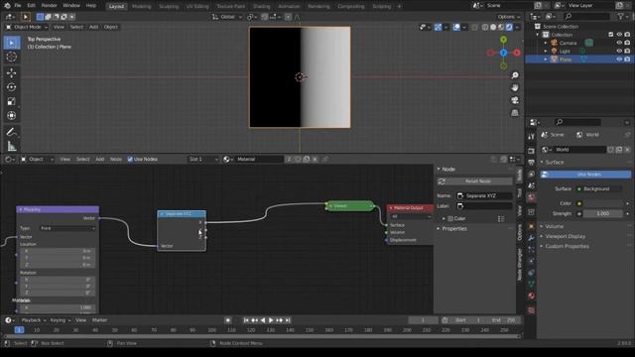Image resolution: width=635 pixels, height=357 pixels.
Task: Click the green Y axis gizmo dot
Action: click(x=503, y=40)
